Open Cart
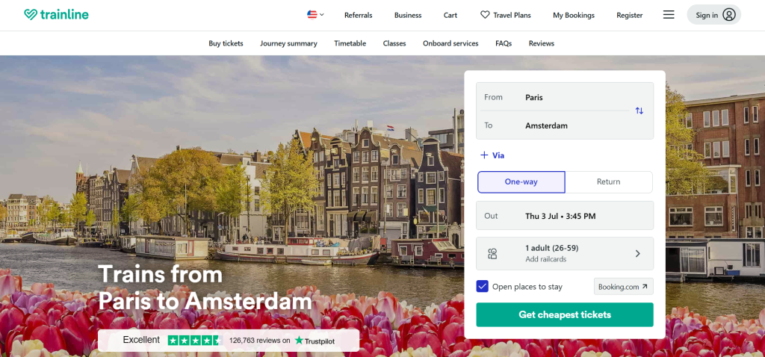This screenshot has width=765, height=357. (450, 15)
